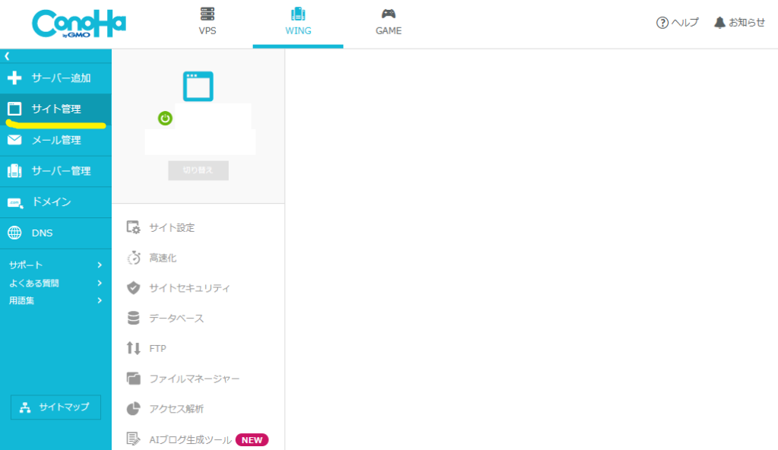Collapse the blue sidebar with the chevron
Image resolution: width=778 pixels, height=450 pixels.
[x=7, y=56]
